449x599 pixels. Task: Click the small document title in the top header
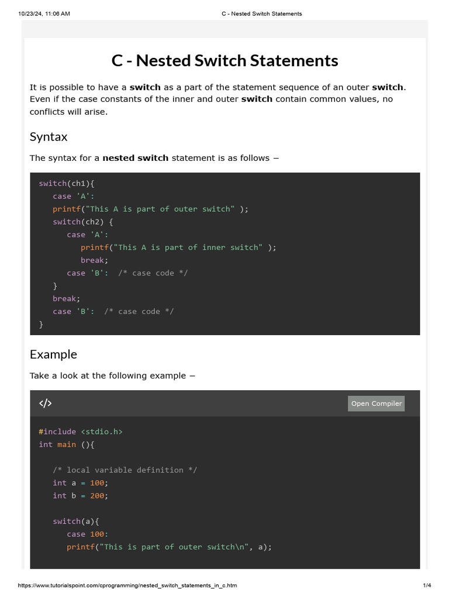click(262, 13)
